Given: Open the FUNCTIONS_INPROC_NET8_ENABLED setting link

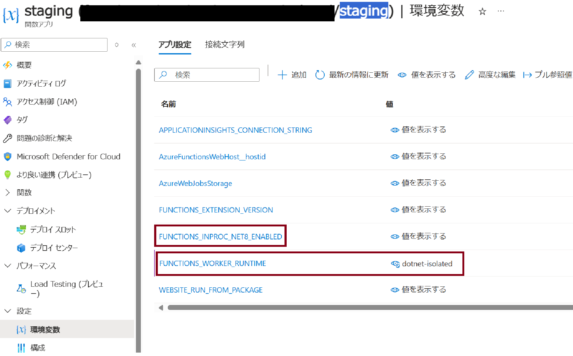Looking at the screenshot, I should 220,237.
